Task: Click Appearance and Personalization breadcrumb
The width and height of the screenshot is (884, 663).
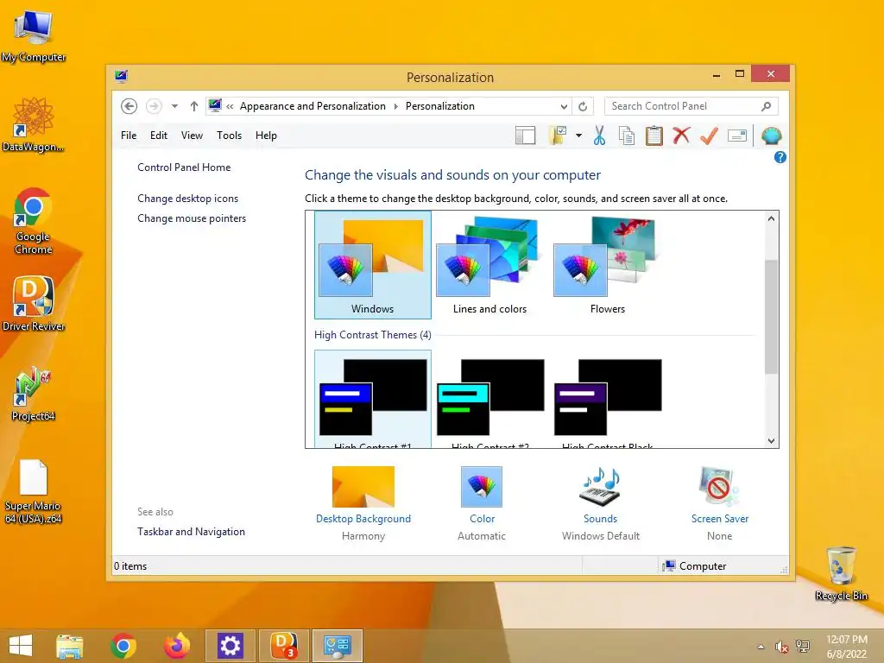Action: click(313, 106)
